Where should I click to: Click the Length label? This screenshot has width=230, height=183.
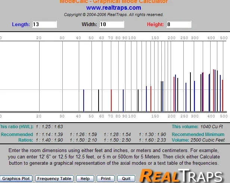coord(21,24)
